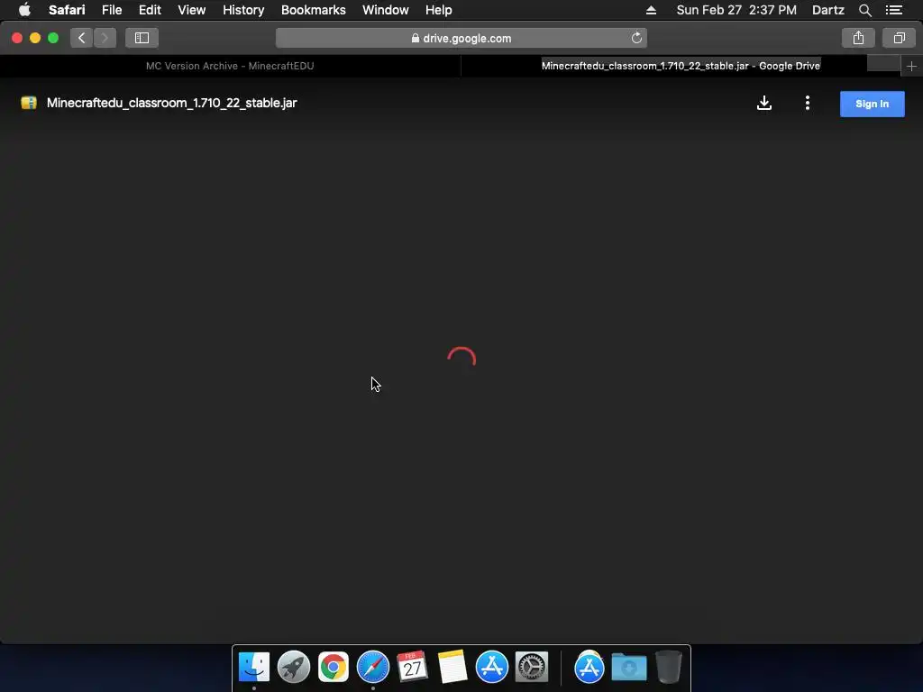923x692 pixels.
Task: Toggle the Safari sidebar button
Action: tap(142, 38)
